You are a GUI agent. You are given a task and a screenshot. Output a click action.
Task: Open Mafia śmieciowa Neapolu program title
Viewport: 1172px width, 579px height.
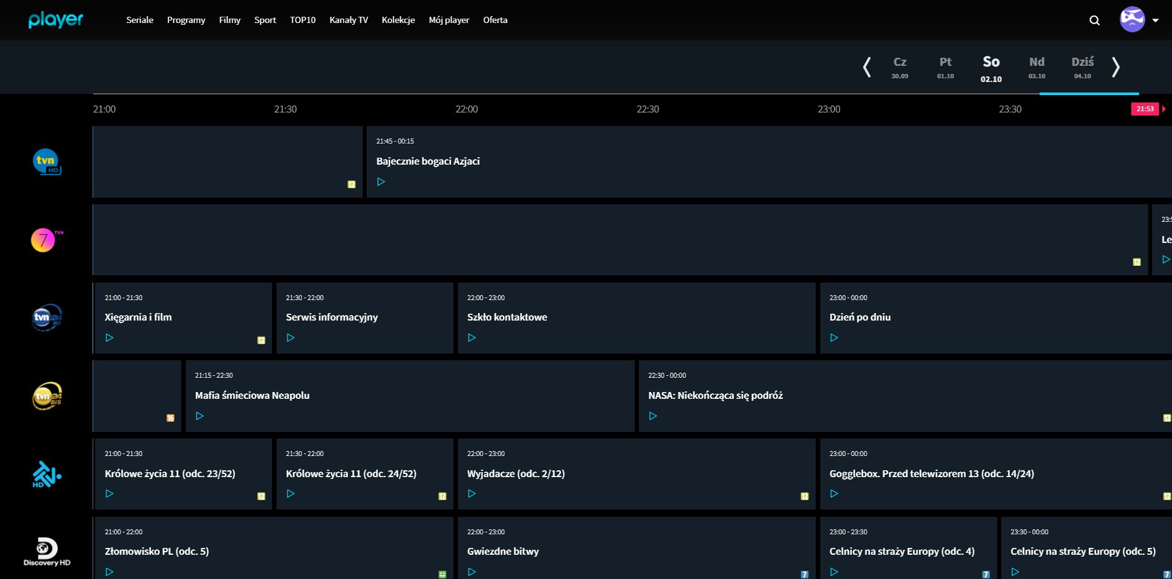click(252, 395)
